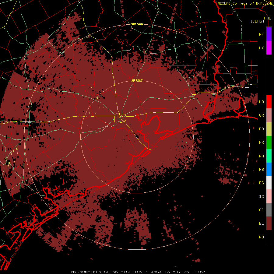Viewport: 274px width, 274px height.
Task: Click the HYDROMETEOR CLASSIFICATION title text
Action: pyautogui.click(x=107, y=272)
